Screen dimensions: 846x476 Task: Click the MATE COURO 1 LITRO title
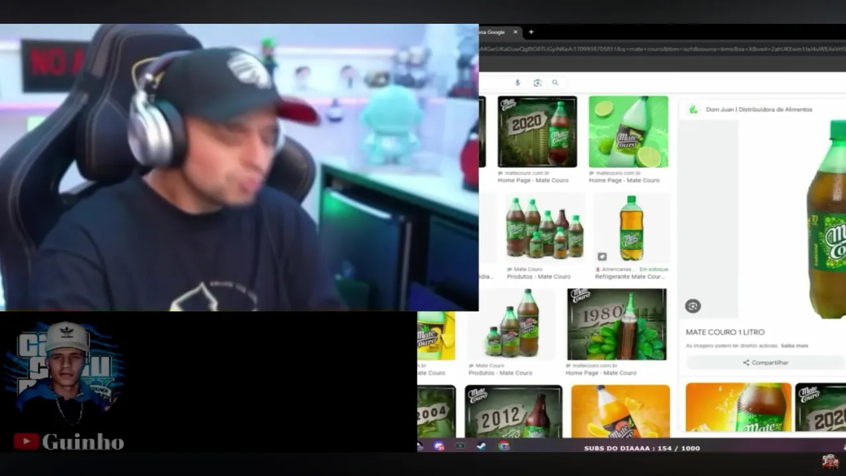(x=725, y=332)
